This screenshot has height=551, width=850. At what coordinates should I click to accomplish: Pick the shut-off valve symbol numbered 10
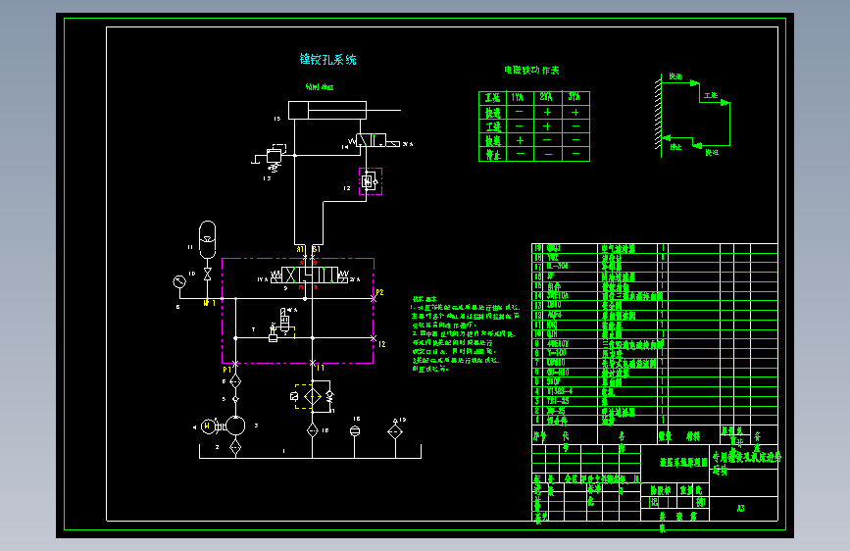point(207,275)
